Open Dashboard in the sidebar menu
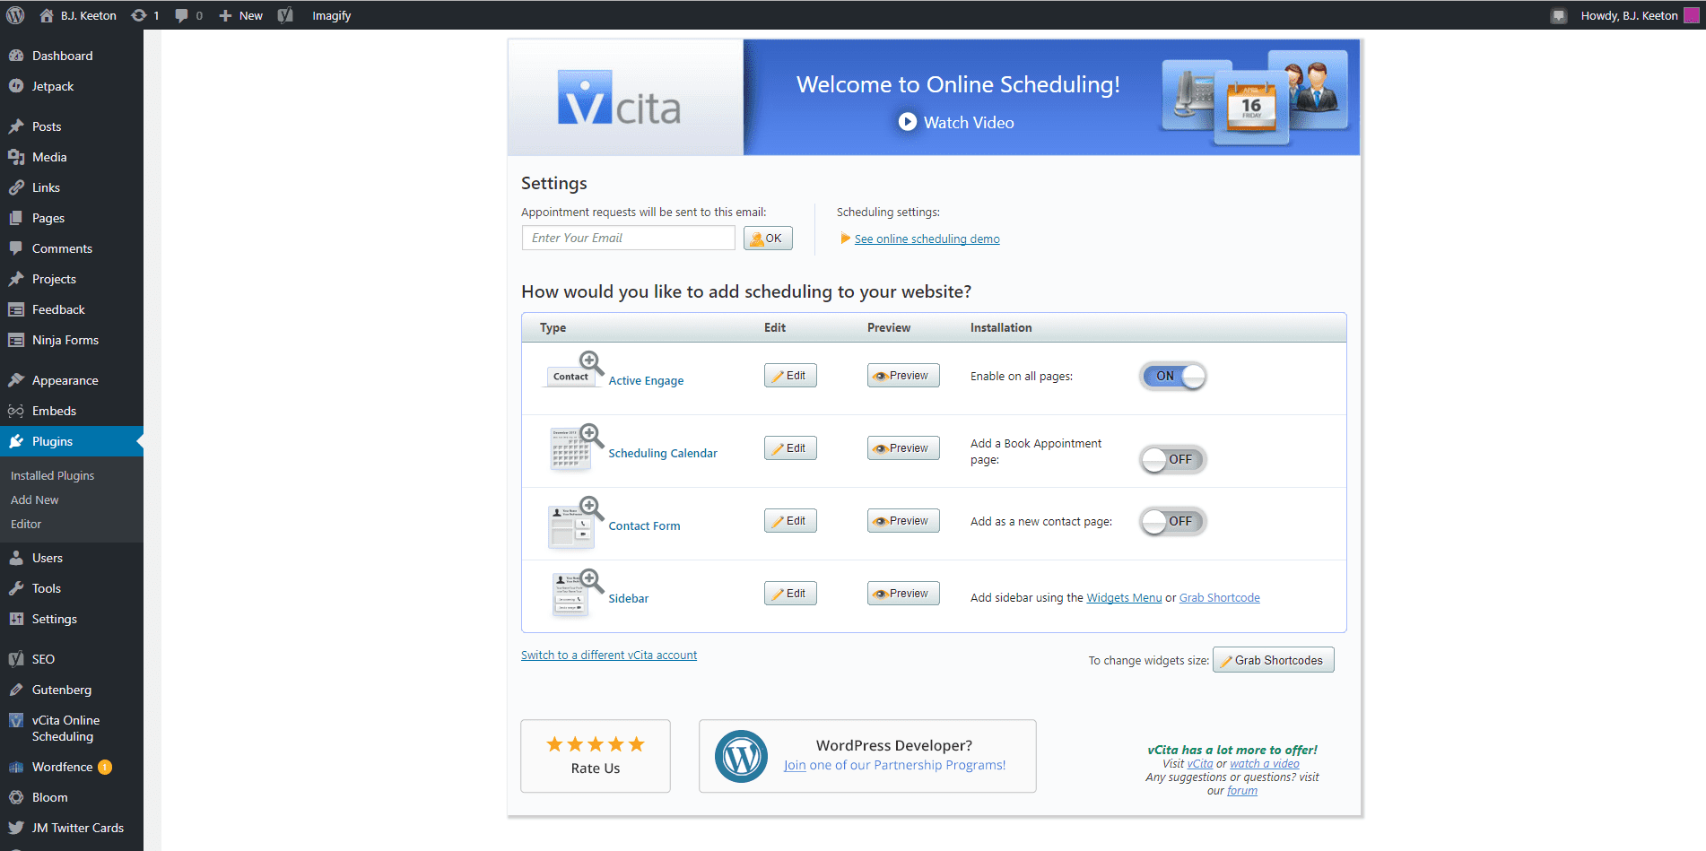 [x=72, y=56]
